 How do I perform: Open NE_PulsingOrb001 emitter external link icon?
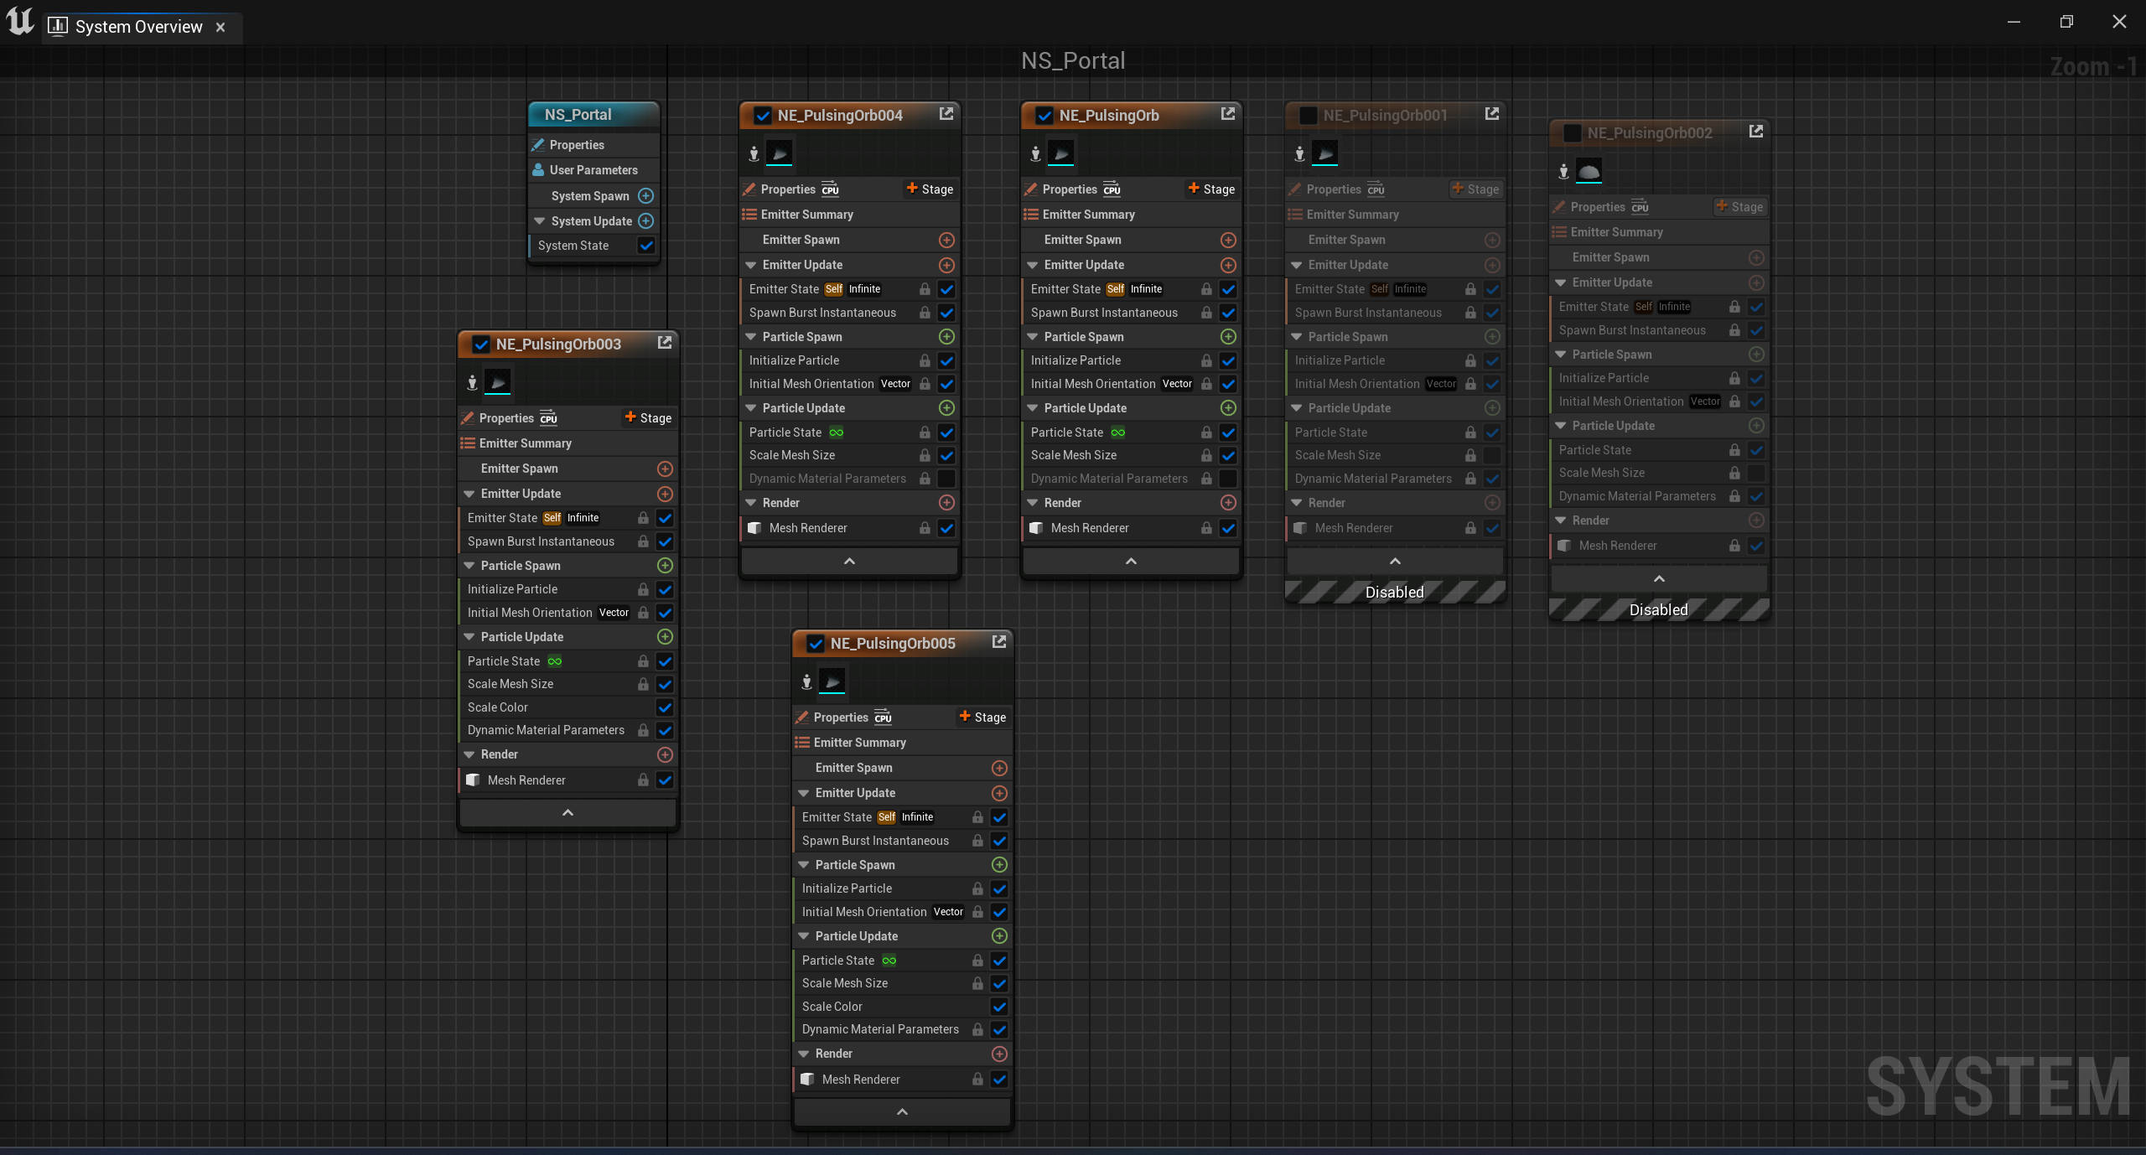click(x=1492, y=114)
